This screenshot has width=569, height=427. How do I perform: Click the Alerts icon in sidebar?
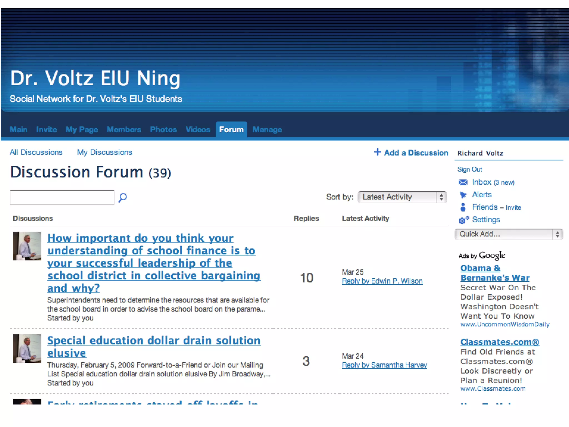[x=463, y=195]
